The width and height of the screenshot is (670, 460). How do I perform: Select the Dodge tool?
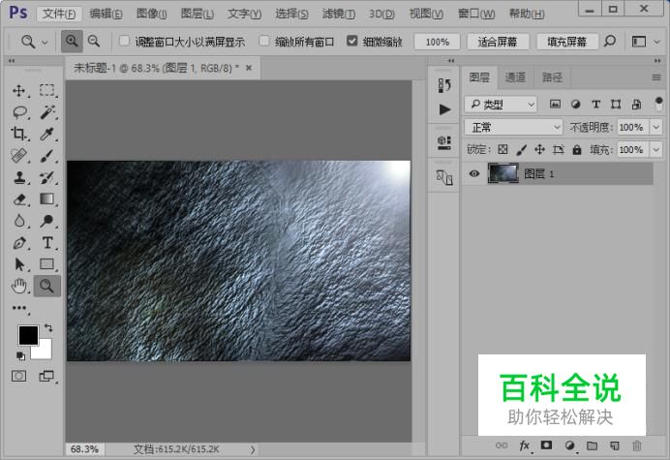click(47, 221)
